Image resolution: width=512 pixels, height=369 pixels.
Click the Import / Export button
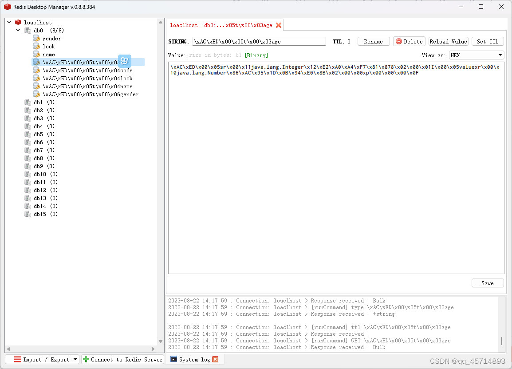[42, 359]
